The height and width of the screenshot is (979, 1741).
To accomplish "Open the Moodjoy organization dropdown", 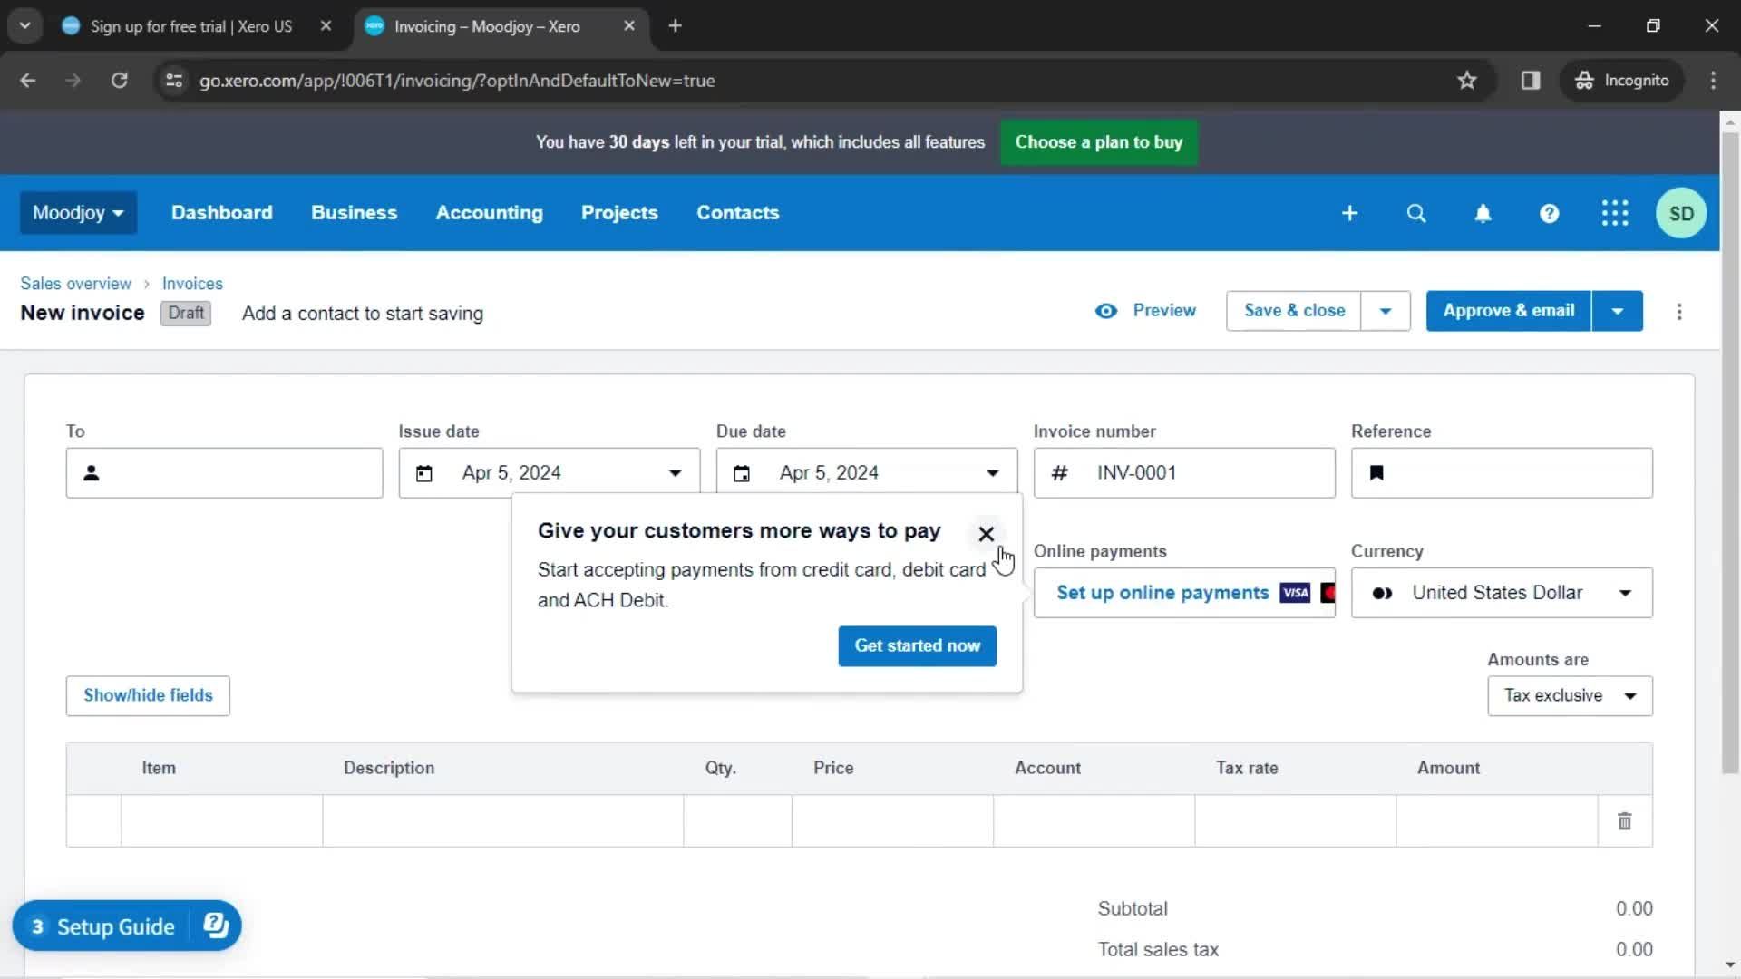I will point(78,213).
